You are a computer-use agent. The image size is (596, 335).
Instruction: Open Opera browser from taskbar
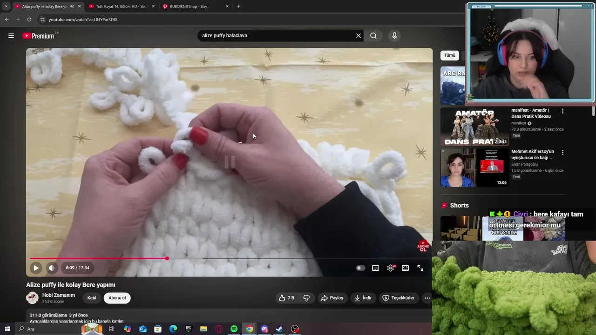(x=219, y=329)
